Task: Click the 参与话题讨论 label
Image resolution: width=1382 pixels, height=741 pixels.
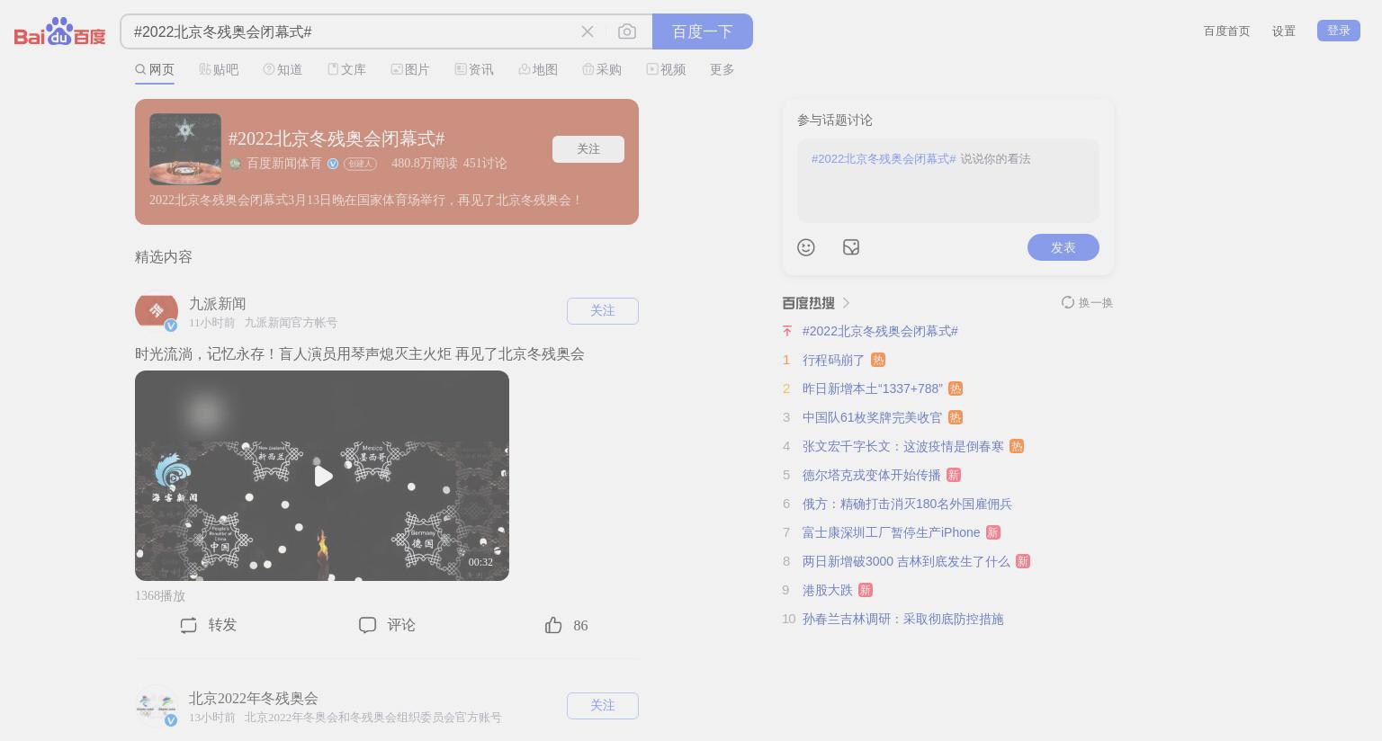Action: (x=835, y=121)
